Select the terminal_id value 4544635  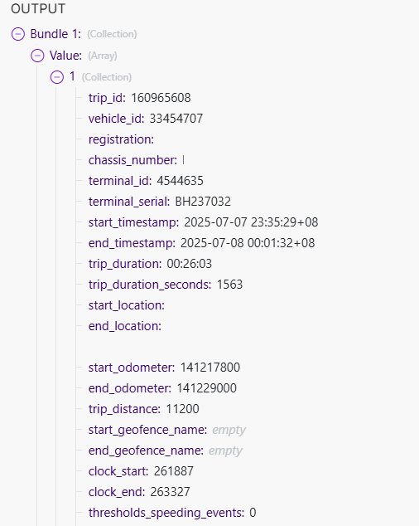(180, 181)
